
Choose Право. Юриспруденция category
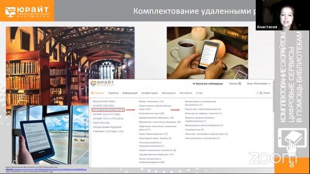(153, 134)
